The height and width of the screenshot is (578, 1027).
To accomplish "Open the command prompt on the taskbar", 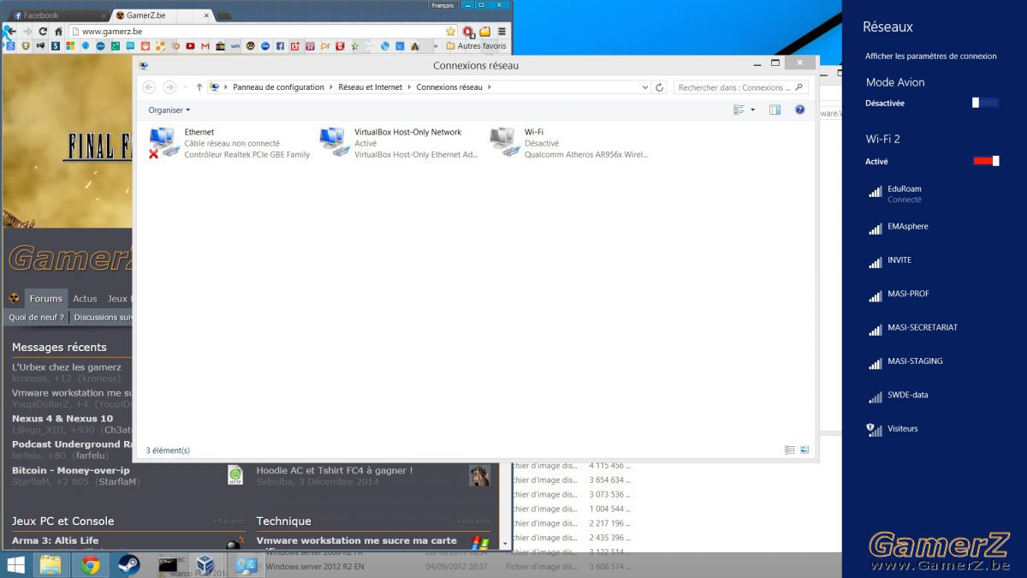I will (x=169, y=565).
